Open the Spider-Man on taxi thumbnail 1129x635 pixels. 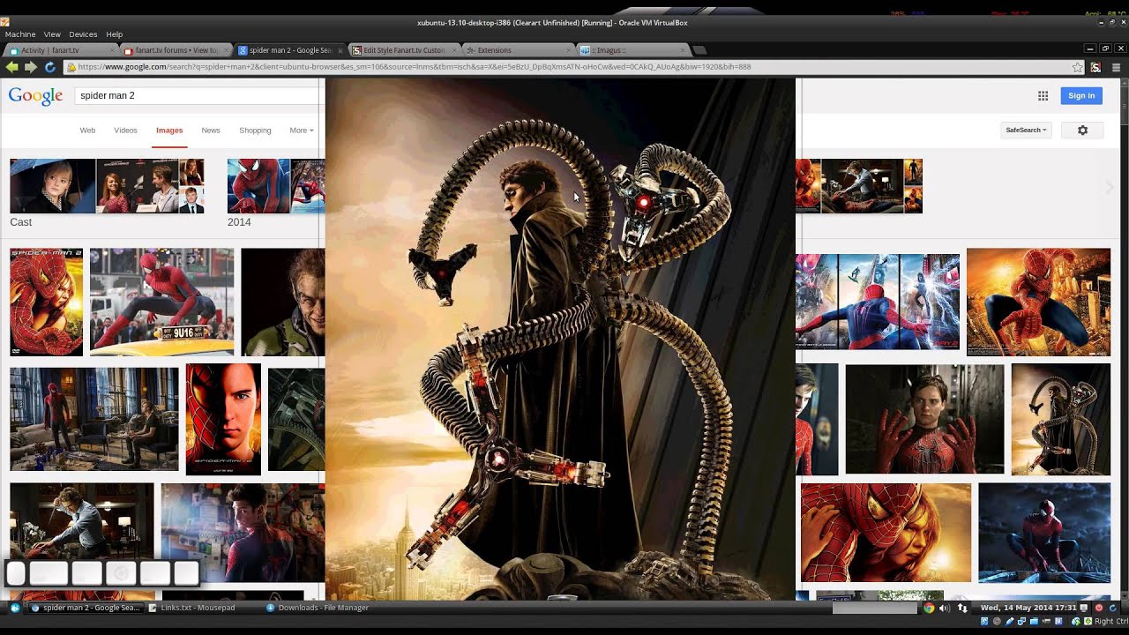pyautogui.click(x=161, y=302)
